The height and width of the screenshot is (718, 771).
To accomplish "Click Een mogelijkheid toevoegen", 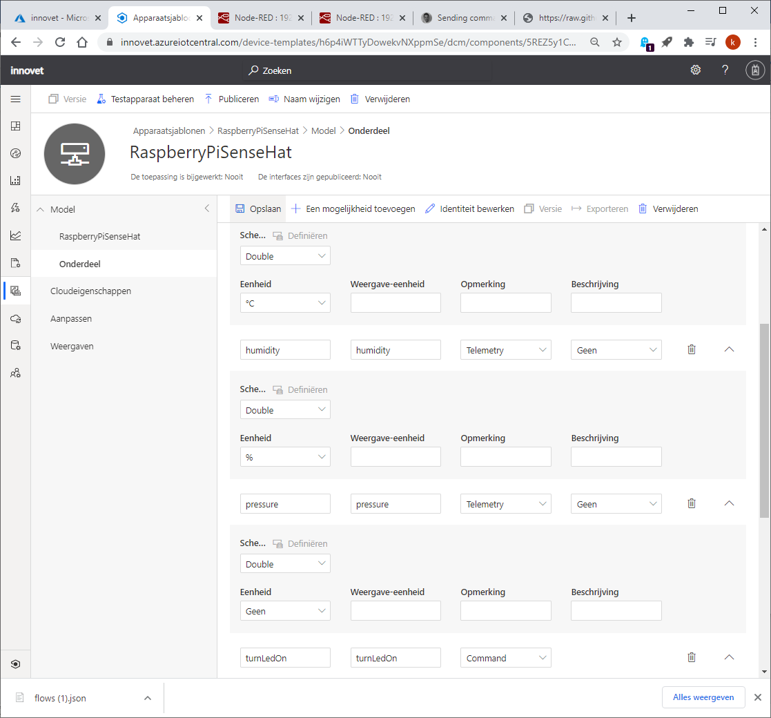I will 353,208.
